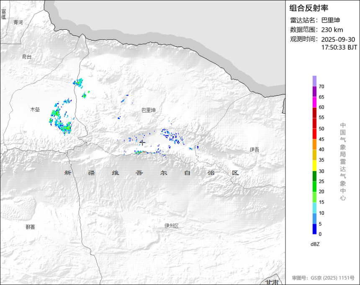The height and width of the screenshot is (285, 360).
Task: Click the 巴里坤 county label on map
Action: [x=149, y=110]
